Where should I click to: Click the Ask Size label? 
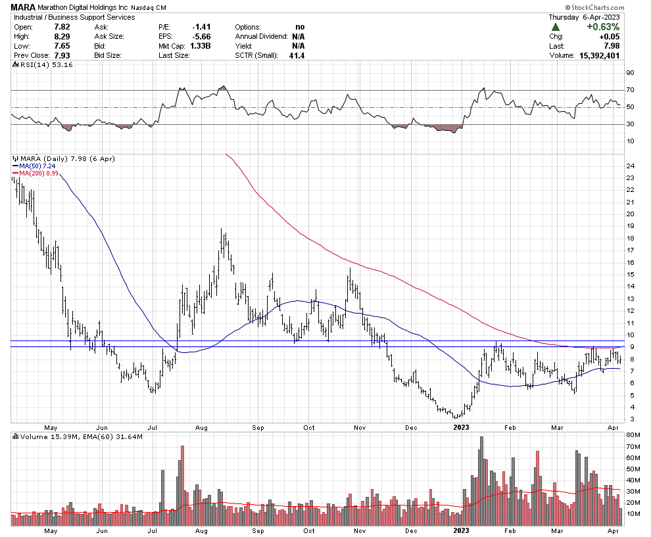109,37
